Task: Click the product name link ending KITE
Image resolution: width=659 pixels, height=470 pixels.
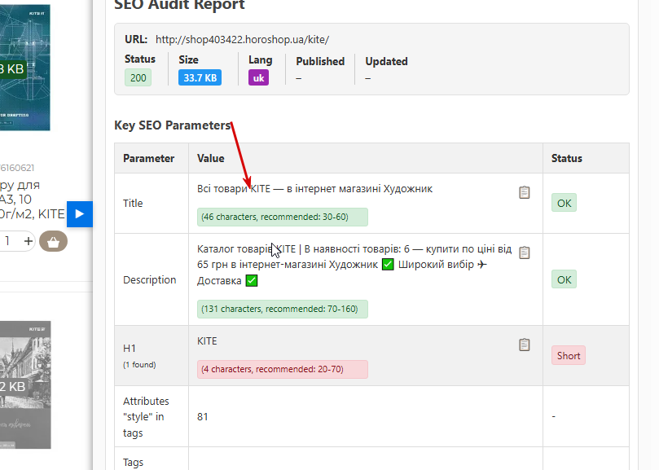Action: pos(33,200)
